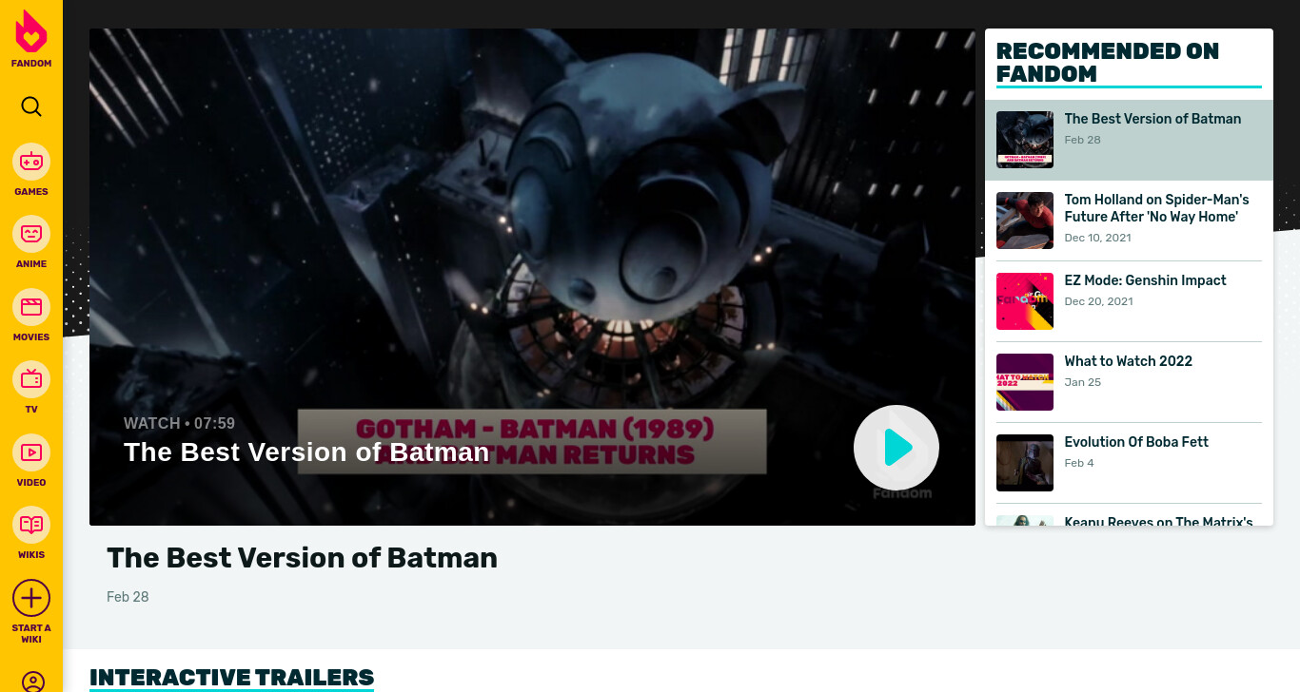The image size is (1300, 692).
Task: Play The Best Version of Batman video
Action: pos(896,448)
